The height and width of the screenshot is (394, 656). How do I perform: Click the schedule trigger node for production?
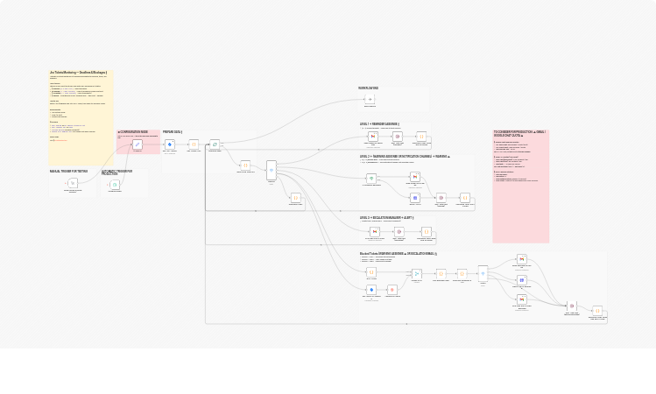[x=114, y=185]
